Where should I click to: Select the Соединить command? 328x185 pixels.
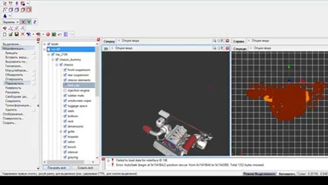13,101
